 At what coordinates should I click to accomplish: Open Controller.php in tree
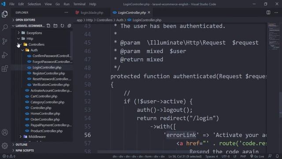(x=41, y=108)
